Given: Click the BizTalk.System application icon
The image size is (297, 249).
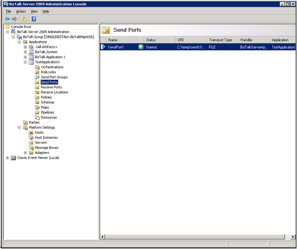Looking at the screenshot, I should pyautogui.click(x=31, y=52).
